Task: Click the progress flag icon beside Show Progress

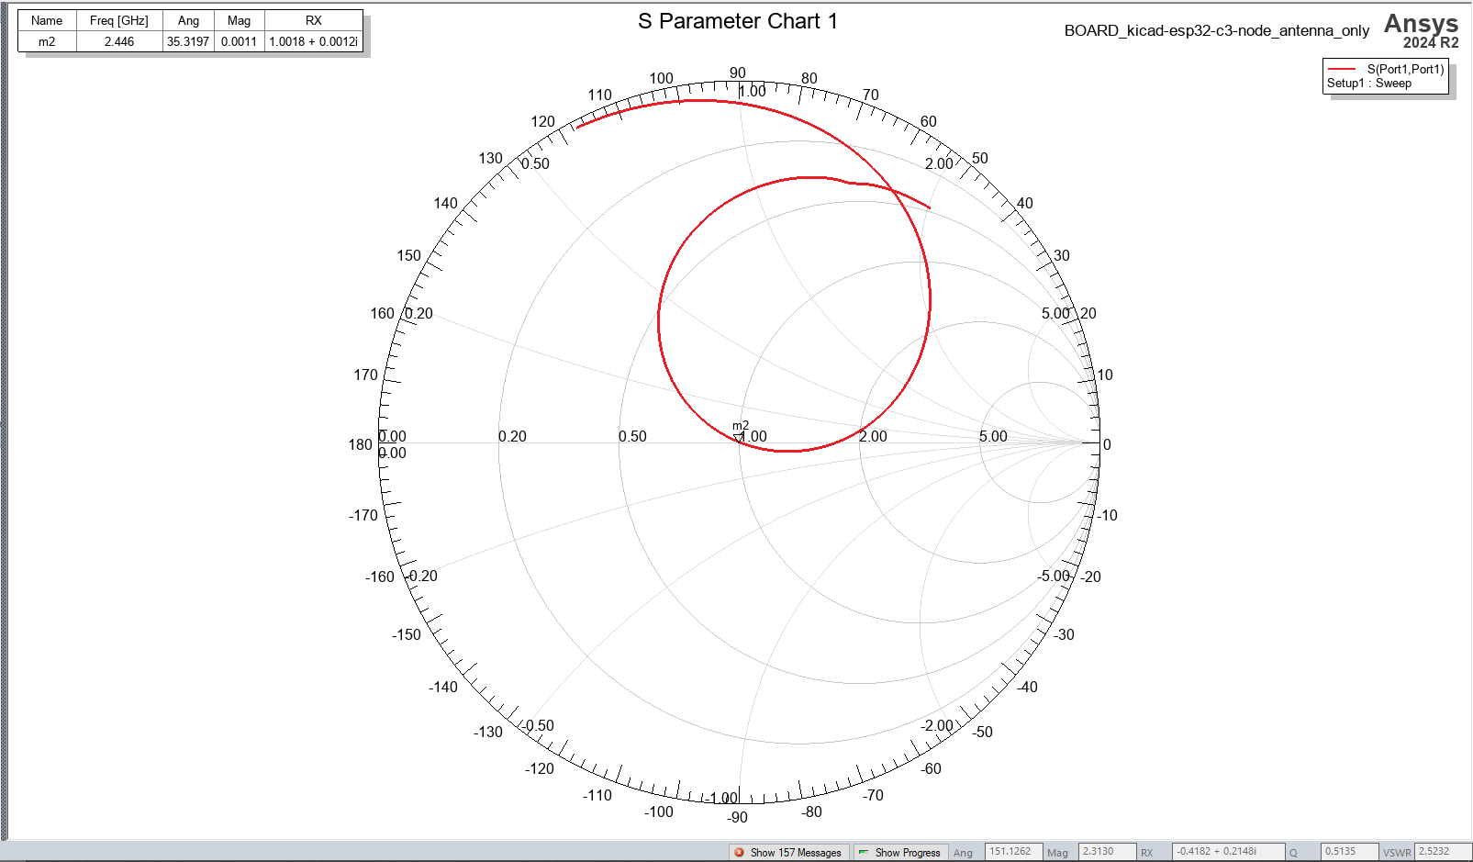Action: pos(862,852)
